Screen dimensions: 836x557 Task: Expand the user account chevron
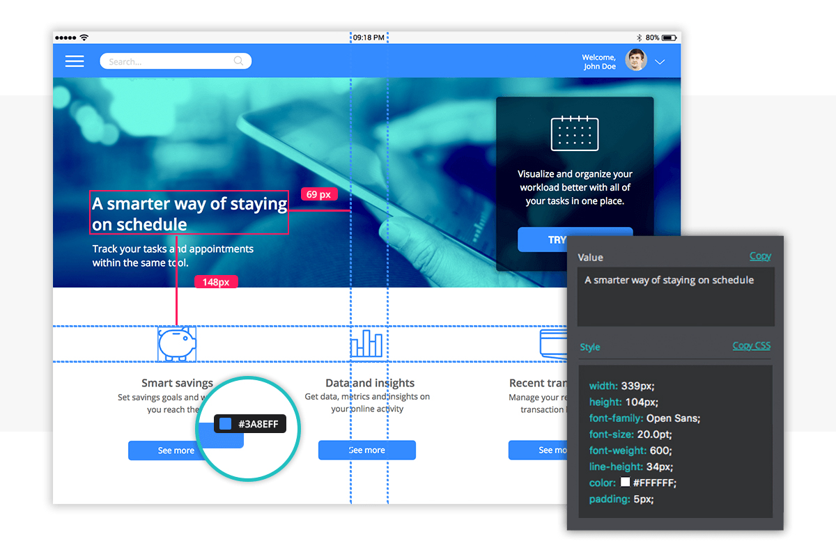pyautogui.click(x=660, y=62)
